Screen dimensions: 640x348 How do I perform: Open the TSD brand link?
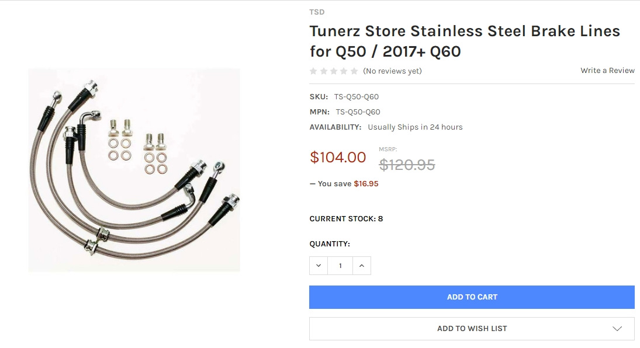[317, 12]
